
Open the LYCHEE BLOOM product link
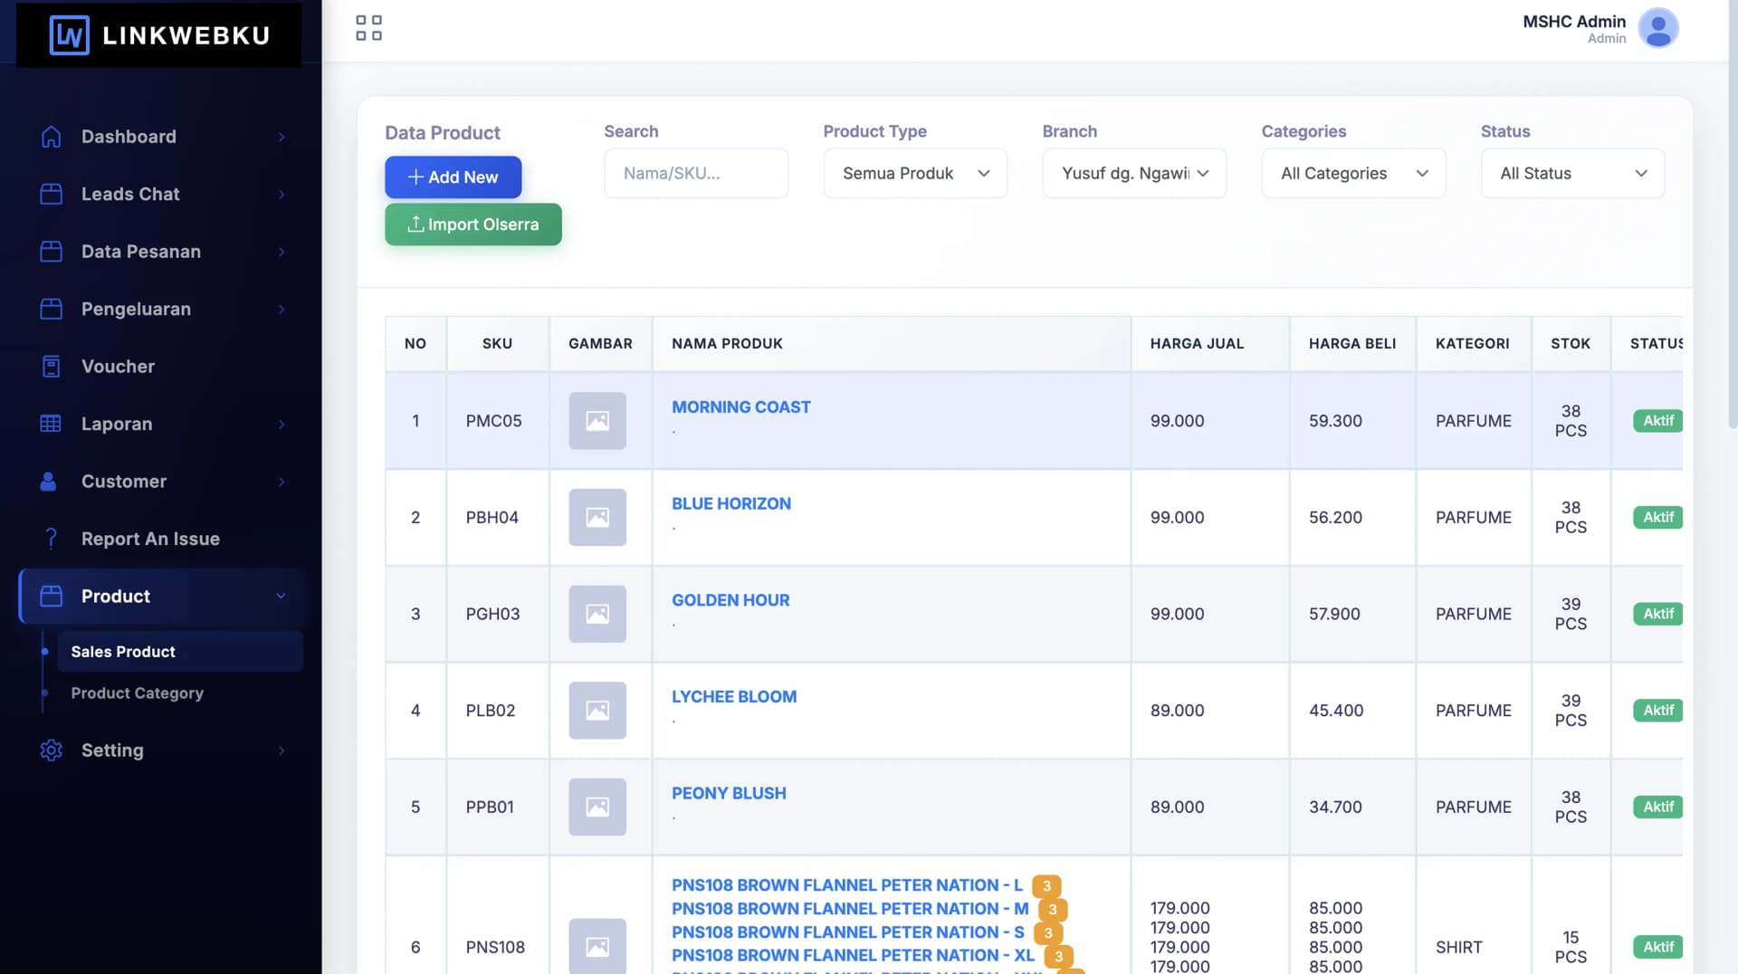pos(734,697)
